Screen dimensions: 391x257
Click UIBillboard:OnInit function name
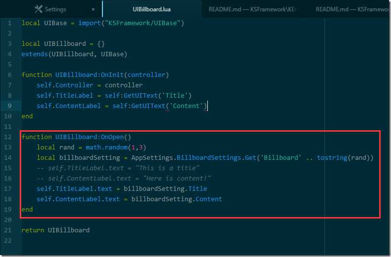tap(90, 75)
